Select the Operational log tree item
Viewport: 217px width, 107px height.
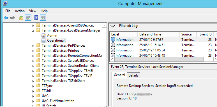tap(56, 41)
